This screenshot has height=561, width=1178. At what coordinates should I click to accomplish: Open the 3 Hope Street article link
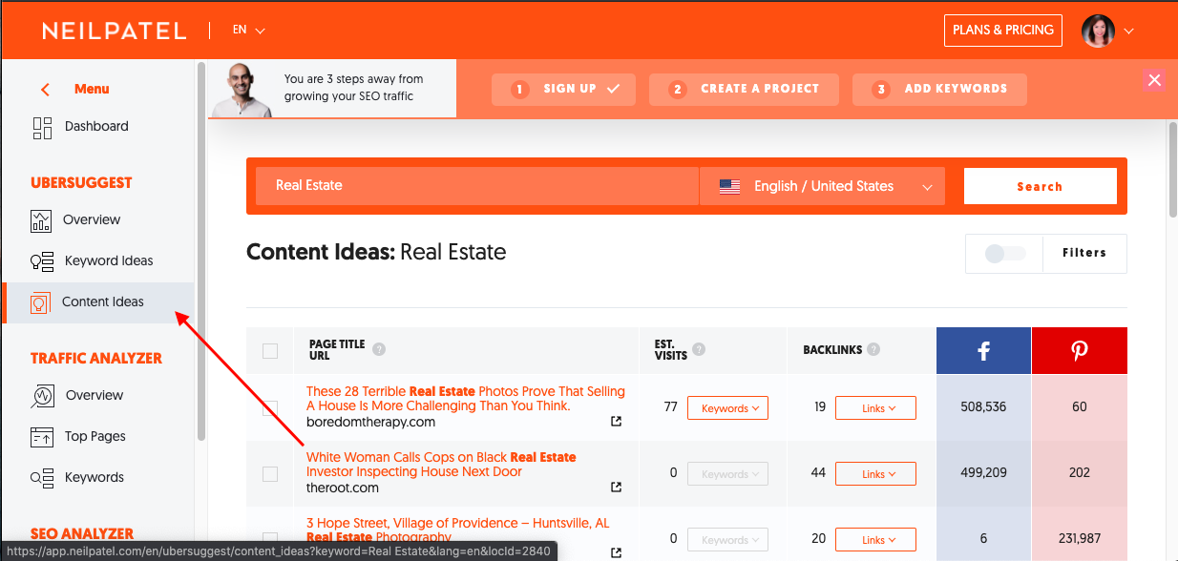[458, 530]
